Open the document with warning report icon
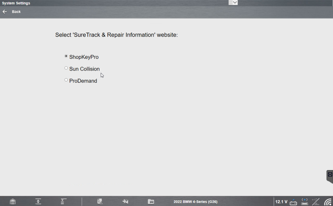 pos(100,201)
